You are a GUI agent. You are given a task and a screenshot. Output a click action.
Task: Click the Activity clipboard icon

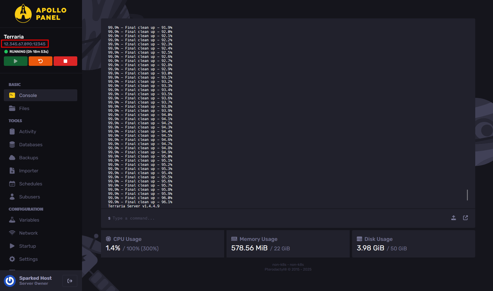[x=12, y=131]
